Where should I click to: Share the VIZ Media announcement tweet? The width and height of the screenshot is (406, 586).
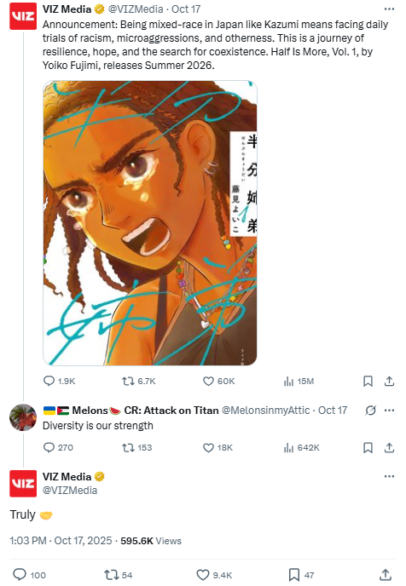389,382
